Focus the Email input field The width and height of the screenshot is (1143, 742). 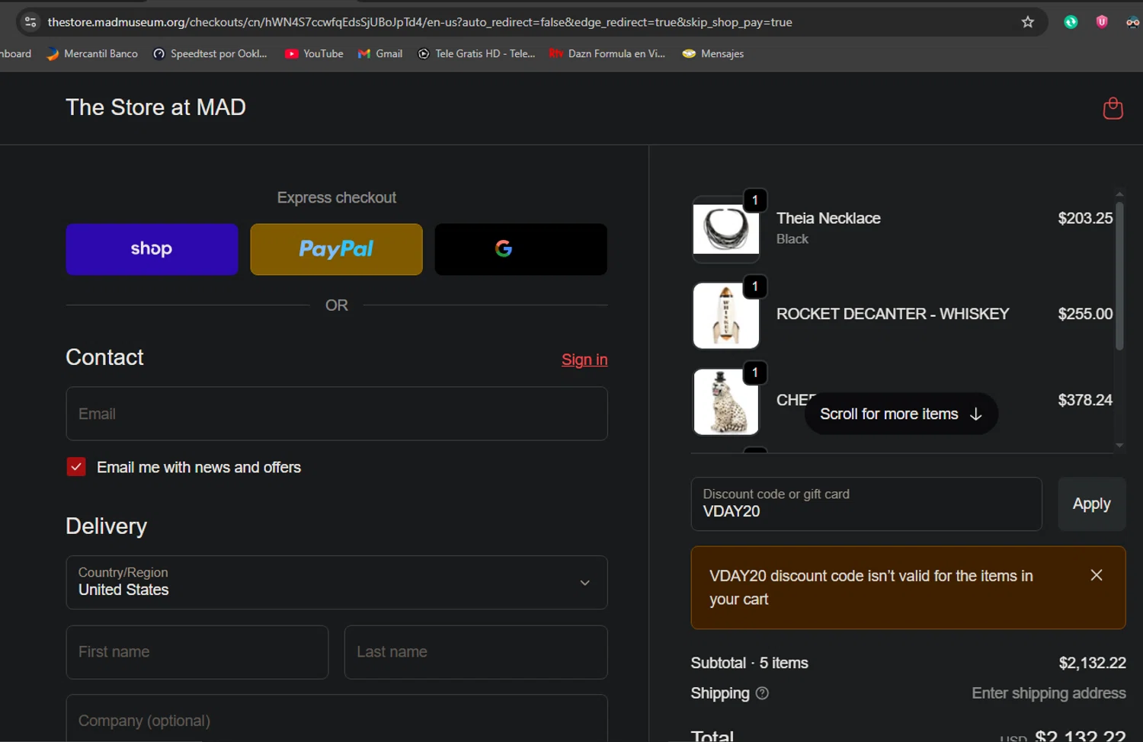pyautogui.click(x=337, y=414)
